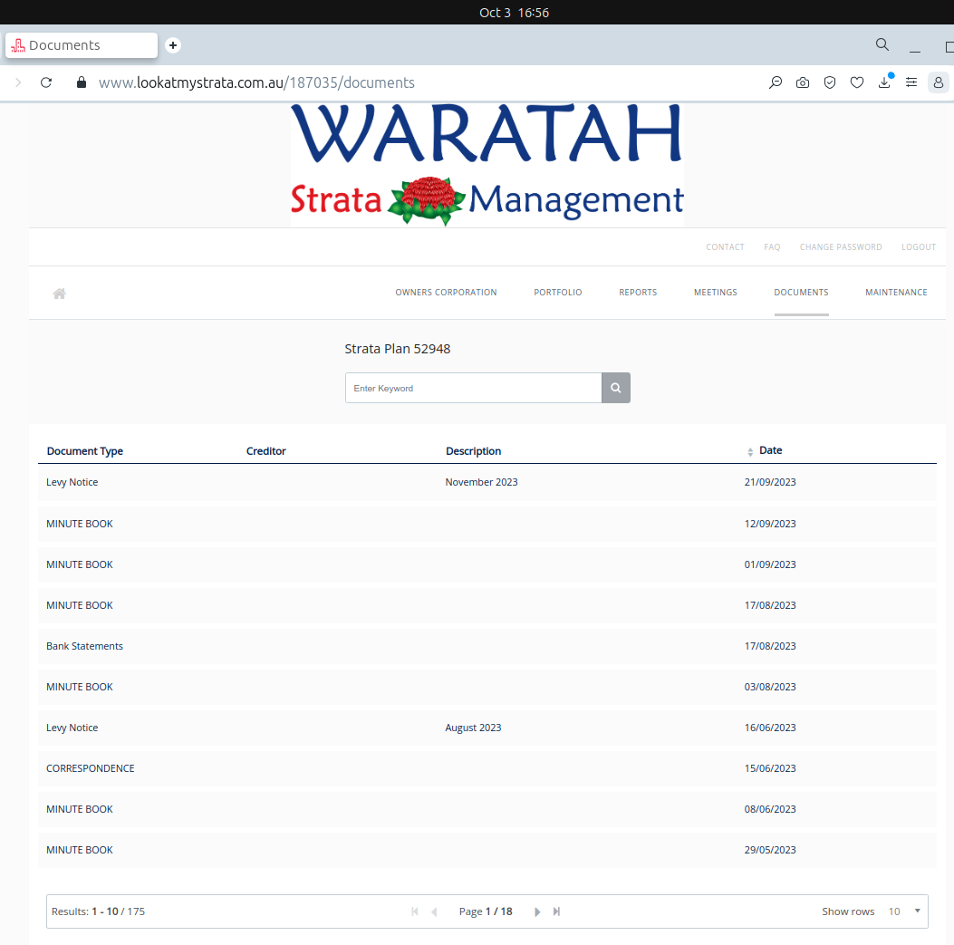Viewport: 954px width, 945px height.
Task: Open the Bank Statements document row
Action: (x=487, y=646)
